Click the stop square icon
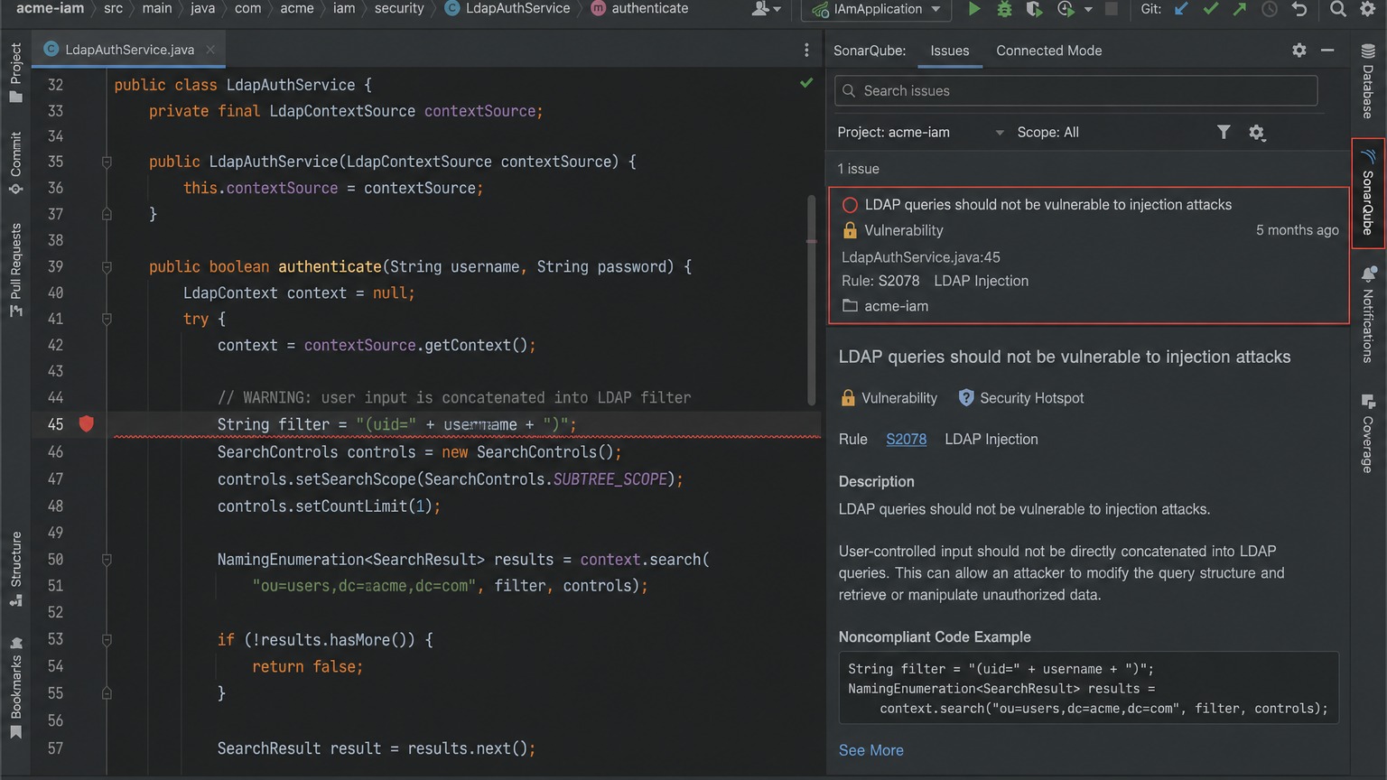The width and height of the screenshot is (1387, 780). [x=1112, y=9]
